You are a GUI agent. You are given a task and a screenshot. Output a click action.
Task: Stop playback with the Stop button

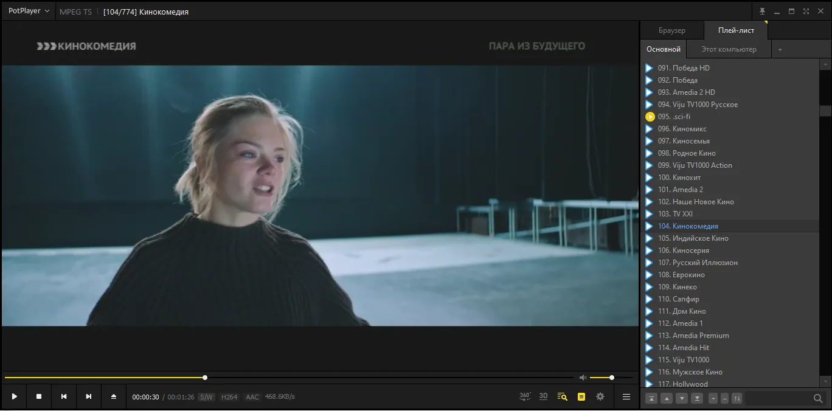coord(39,396)
